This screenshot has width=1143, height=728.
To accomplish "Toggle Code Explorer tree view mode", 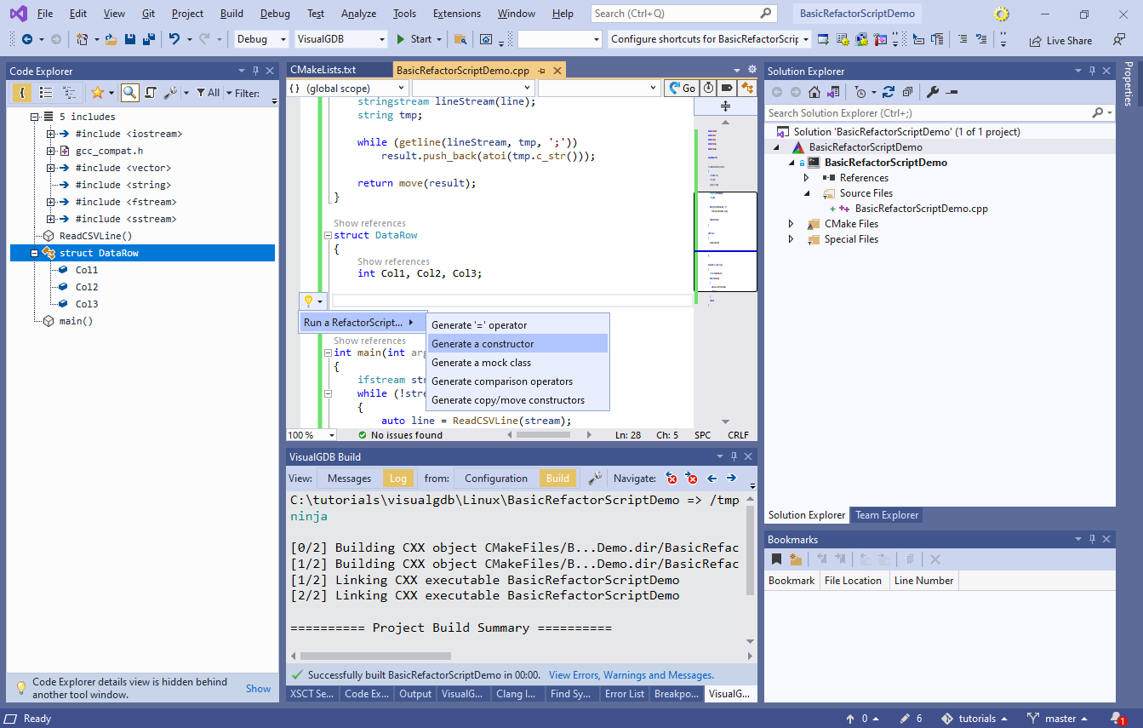I will click(69, 93).
